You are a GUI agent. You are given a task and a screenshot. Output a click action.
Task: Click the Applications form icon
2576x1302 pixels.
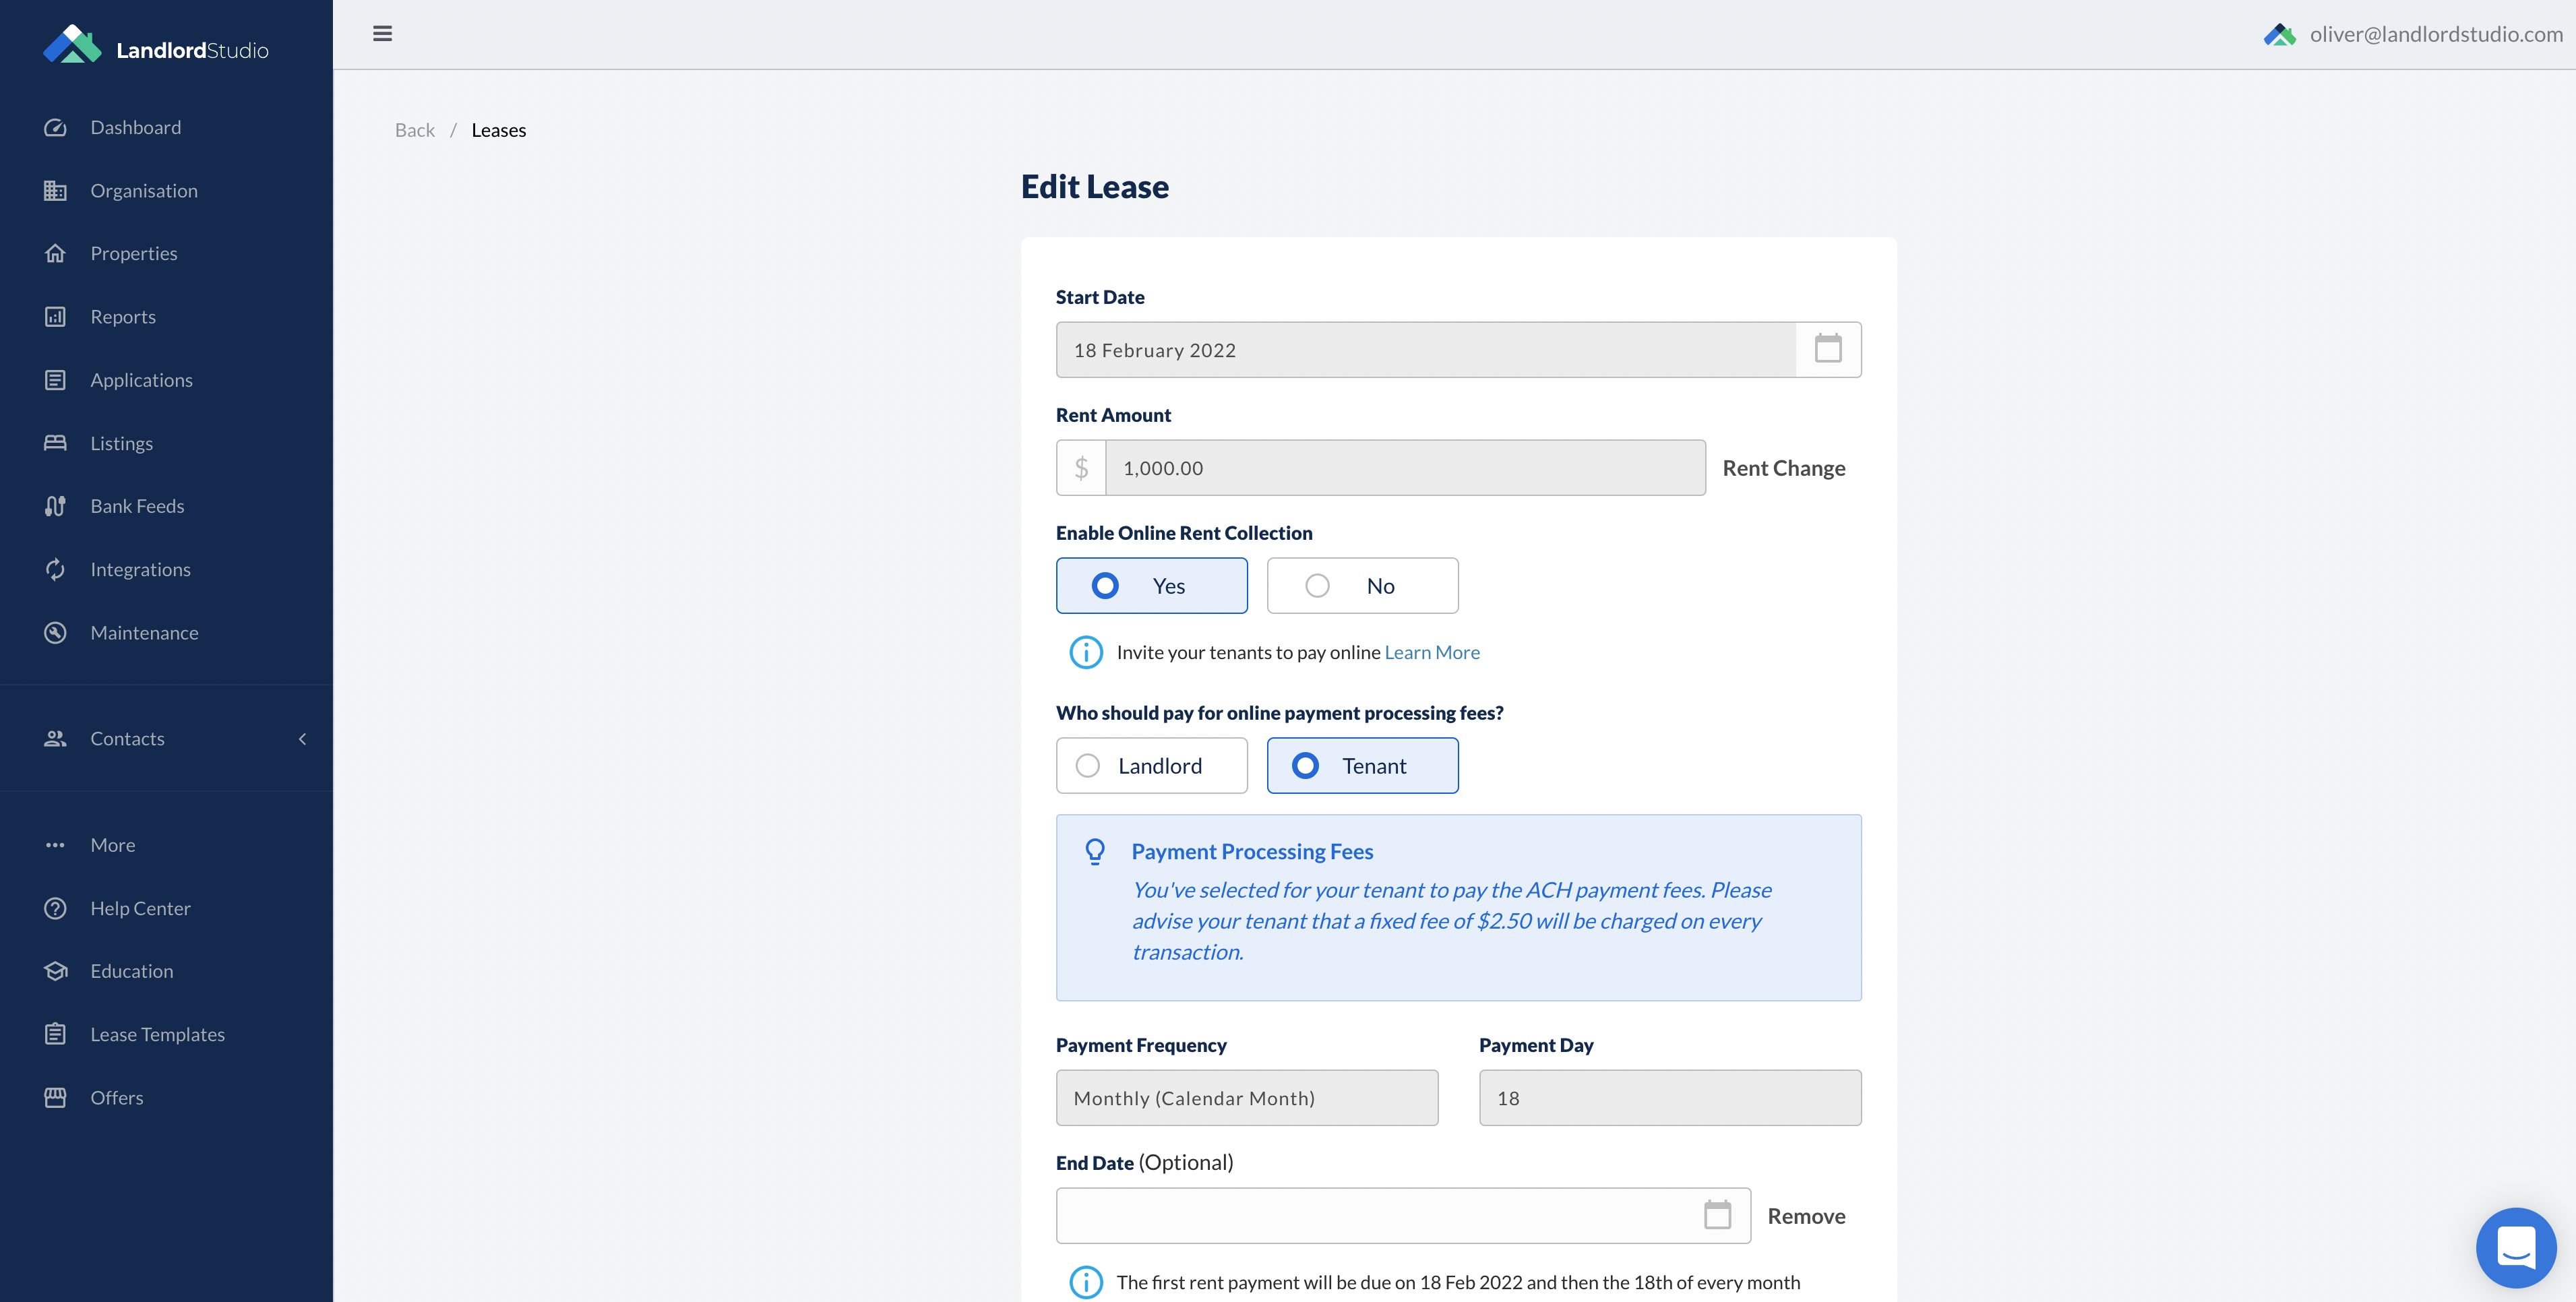55,380
